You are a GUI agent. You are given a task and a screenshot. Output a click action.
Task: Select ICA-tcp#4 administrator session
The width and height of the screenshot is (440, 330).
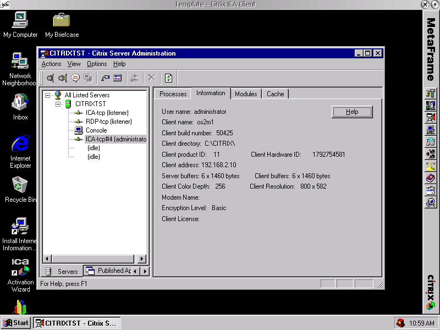click(116, 139)
